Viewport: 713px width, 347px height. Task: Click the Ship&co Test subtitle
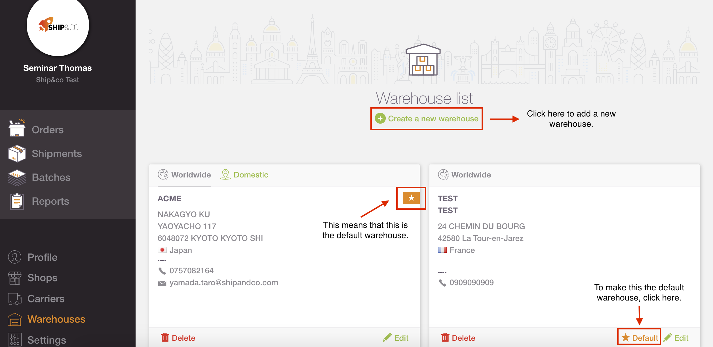pos(58,80)
